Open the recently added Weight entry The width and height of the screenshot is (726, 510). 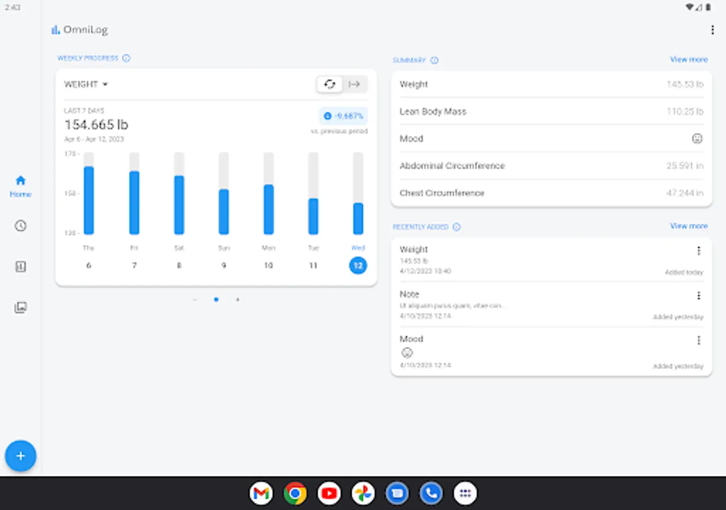click(551, 260)
